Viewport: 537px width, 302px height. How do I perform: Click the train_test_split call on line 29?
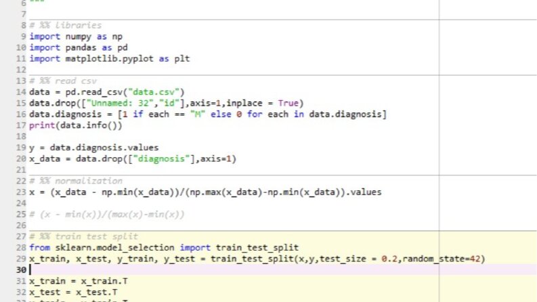[257, 259]
